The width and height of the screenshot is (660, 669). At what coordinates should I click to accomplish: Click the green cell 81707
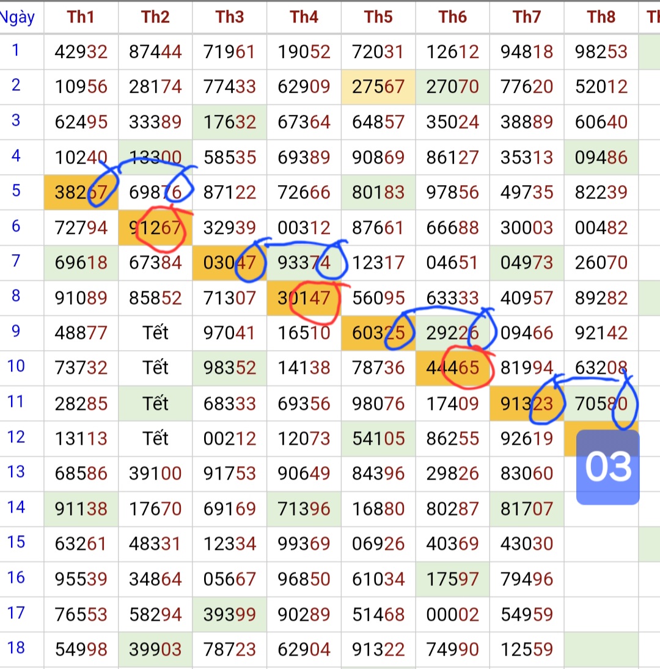click(x=526, y=508)
